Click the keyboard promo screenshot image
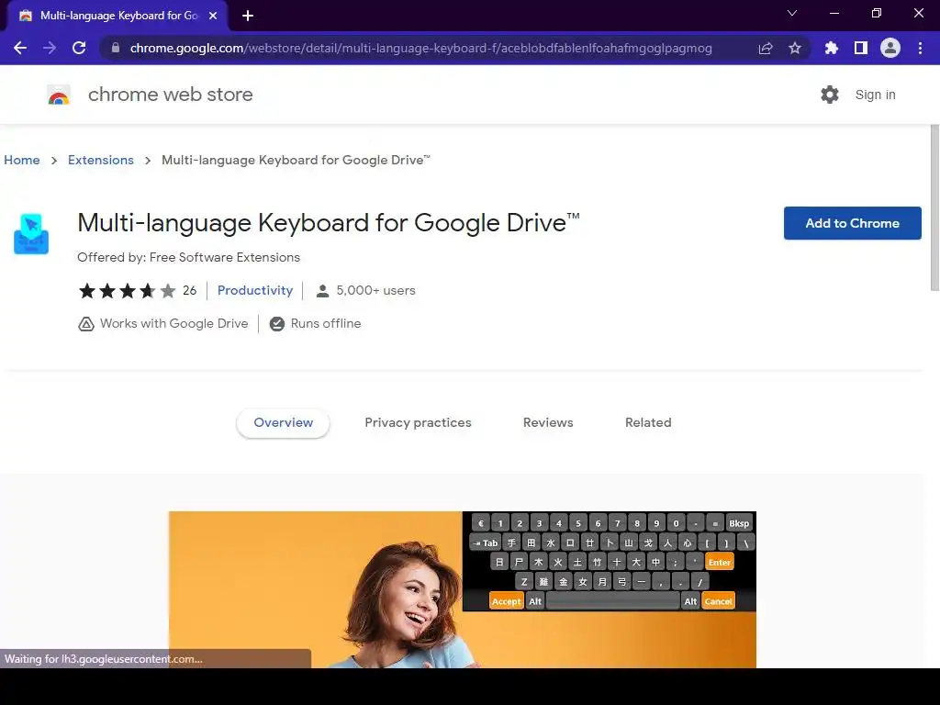The width and height of the screenshot is (940, 705). pyautogui.click(x=463, y=589)
